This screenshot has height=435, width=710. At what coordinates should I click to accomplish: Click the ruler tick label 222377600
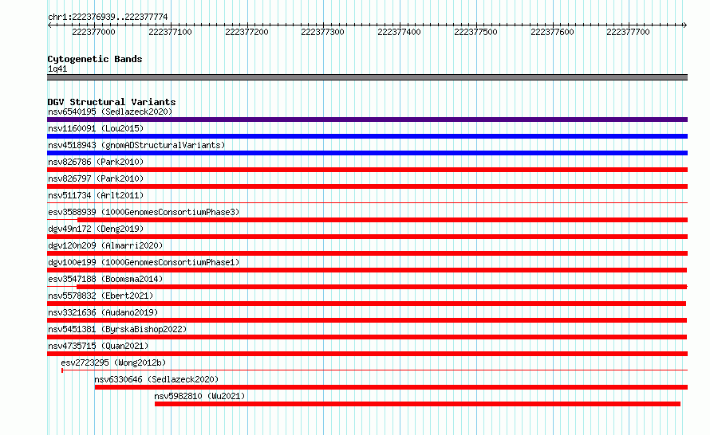552,32
